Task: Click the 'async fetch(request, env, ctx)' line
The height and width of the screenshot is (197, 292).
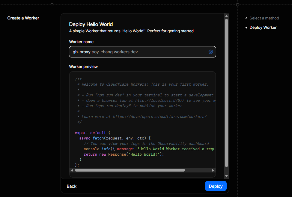Action: point(115,138)
